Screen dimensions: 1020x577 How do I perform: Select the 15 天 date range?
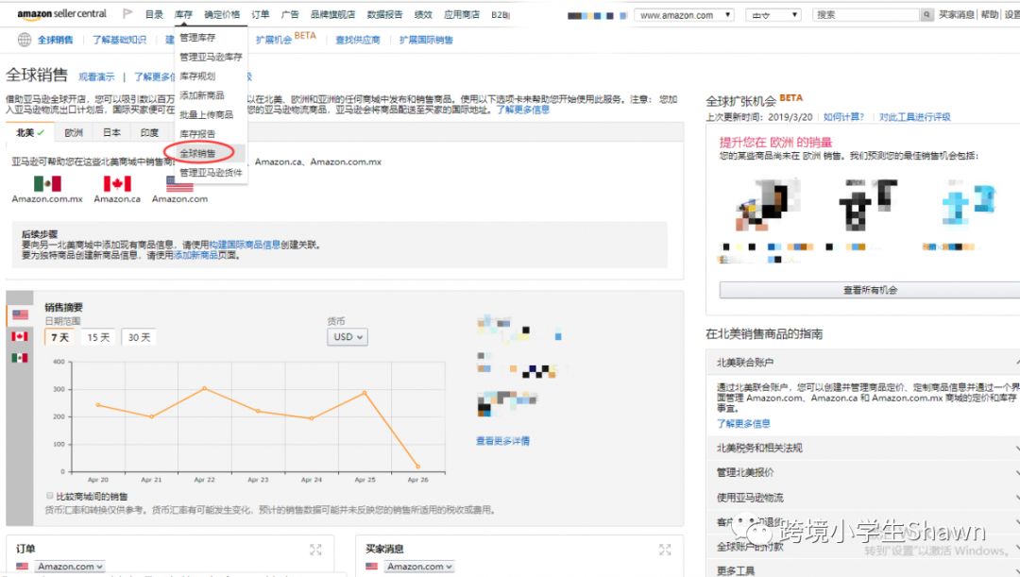click(x=98, y=337)
